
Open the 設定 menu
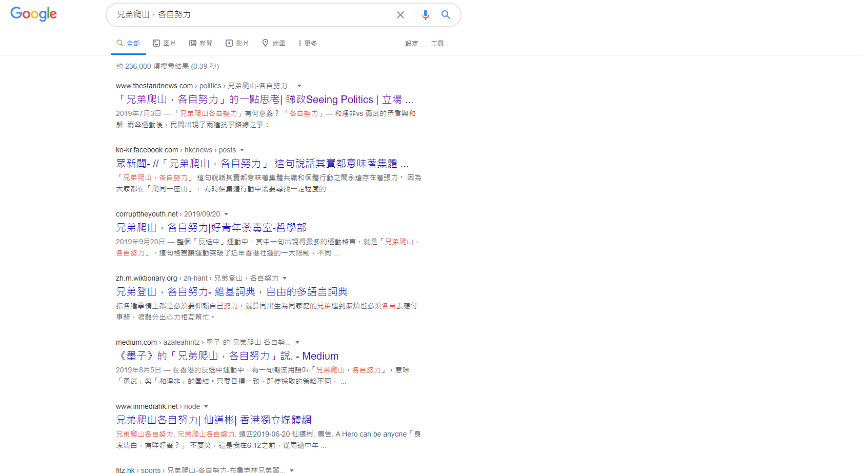click(411, 44)
